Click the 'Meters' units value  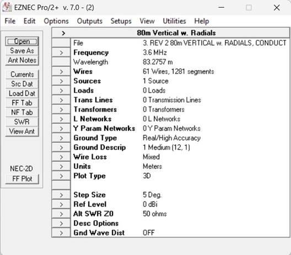tap(152, 166)
